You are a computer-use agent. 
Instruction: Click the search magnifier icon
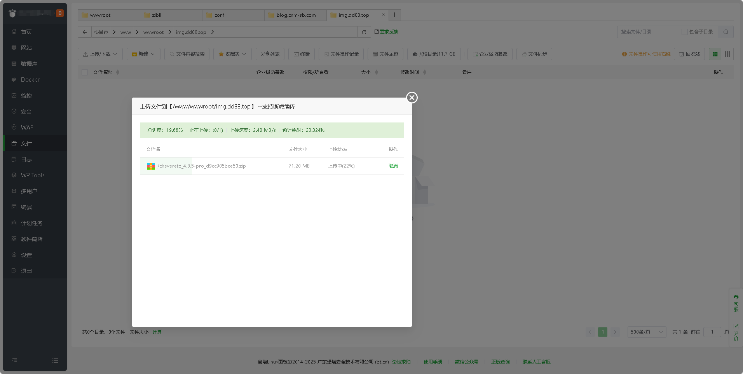(x=726, y=32)
